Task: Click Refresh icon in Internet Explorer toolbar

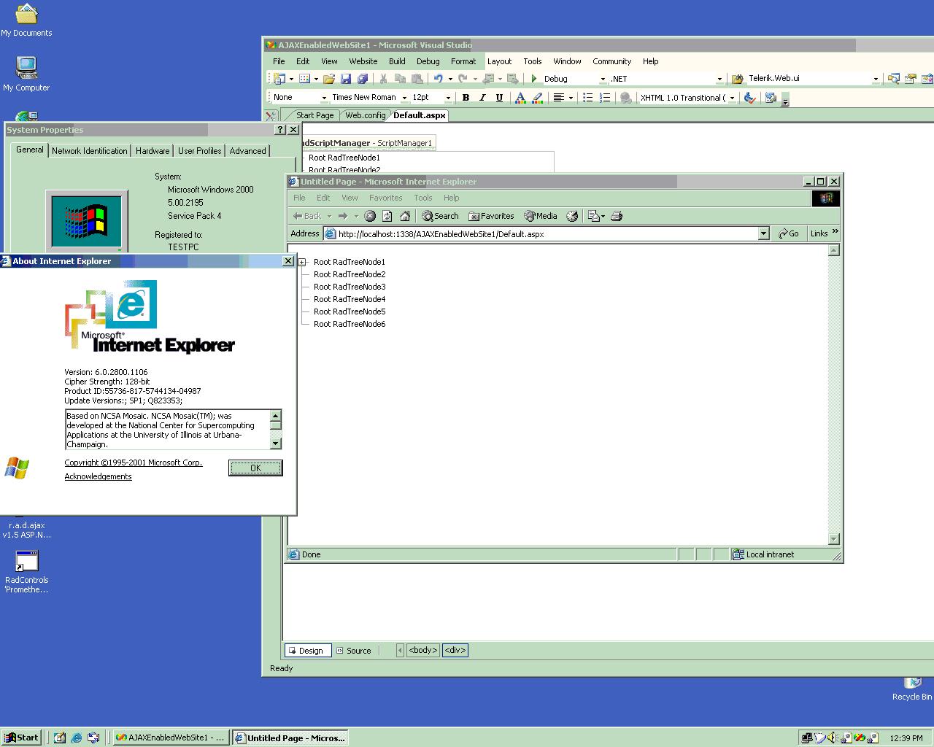Action: (x=387, y=216)
